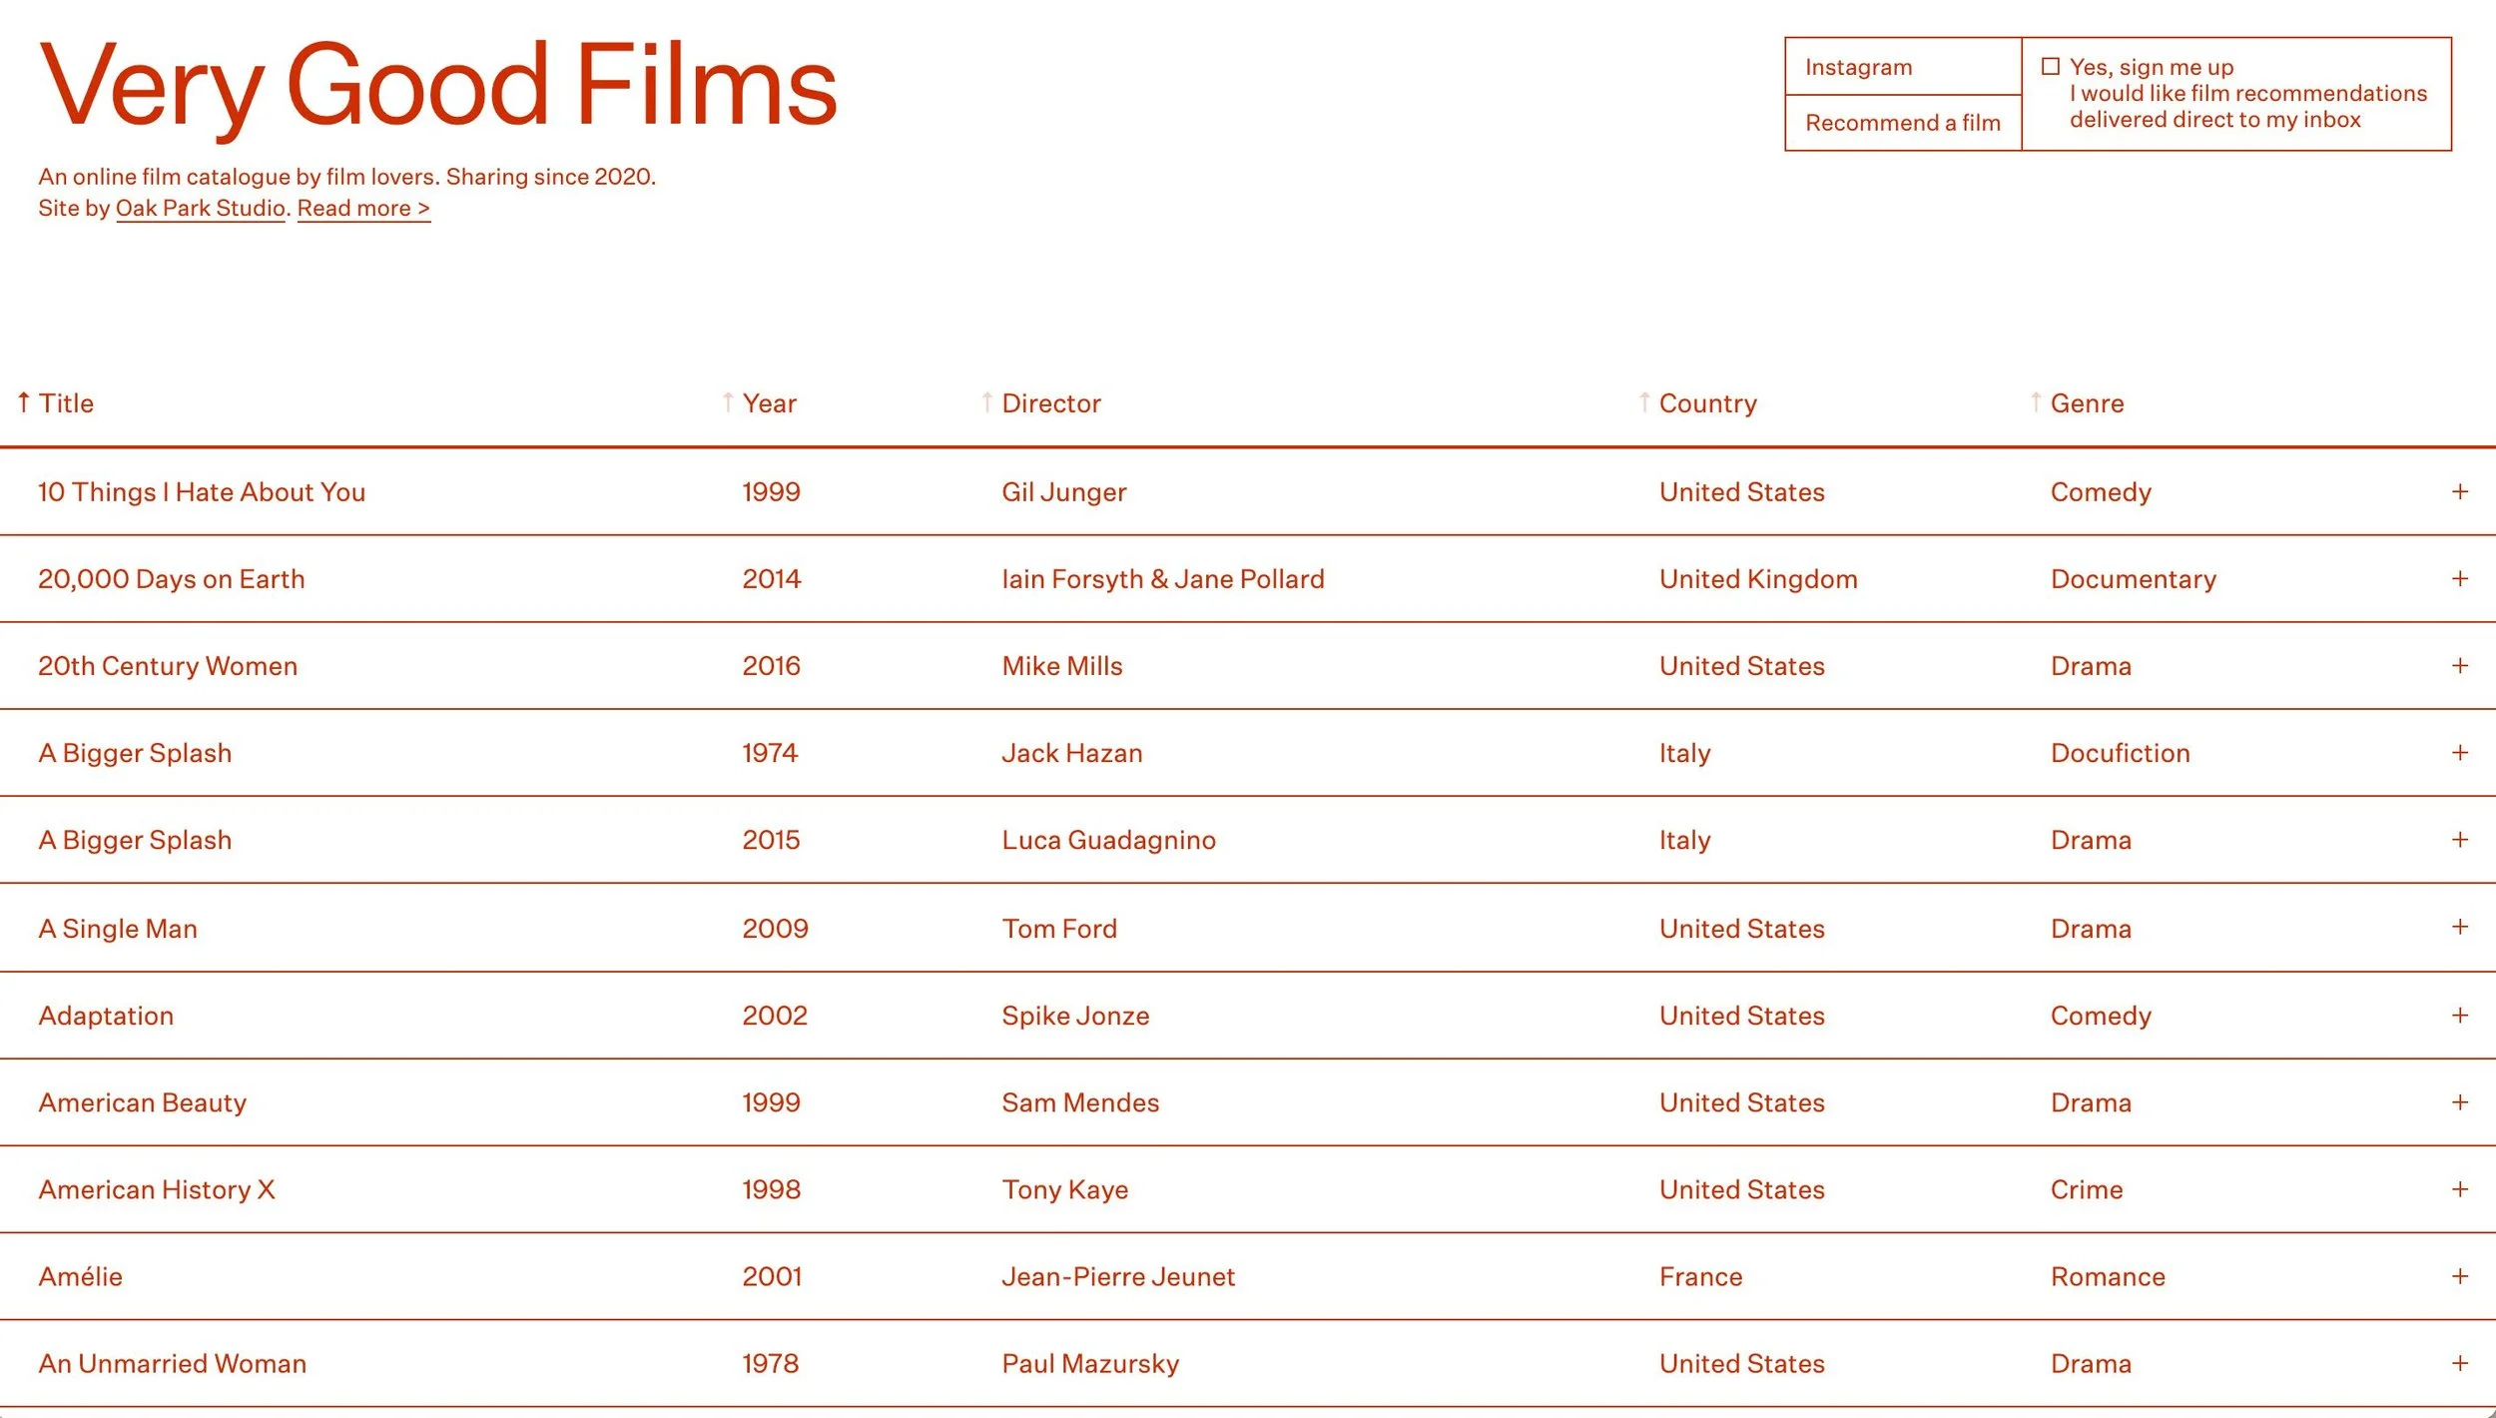Screen dimensions: 2496x1418
Task: Expand the 1974 A Bigger Splash row
Action: pos(2460,752)
